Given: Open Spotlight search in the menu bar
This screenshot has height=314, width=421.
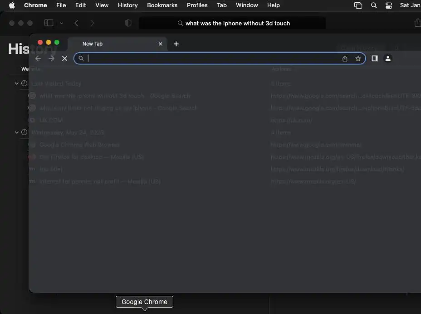Looking at the screenshot, I should pos(373,5).
